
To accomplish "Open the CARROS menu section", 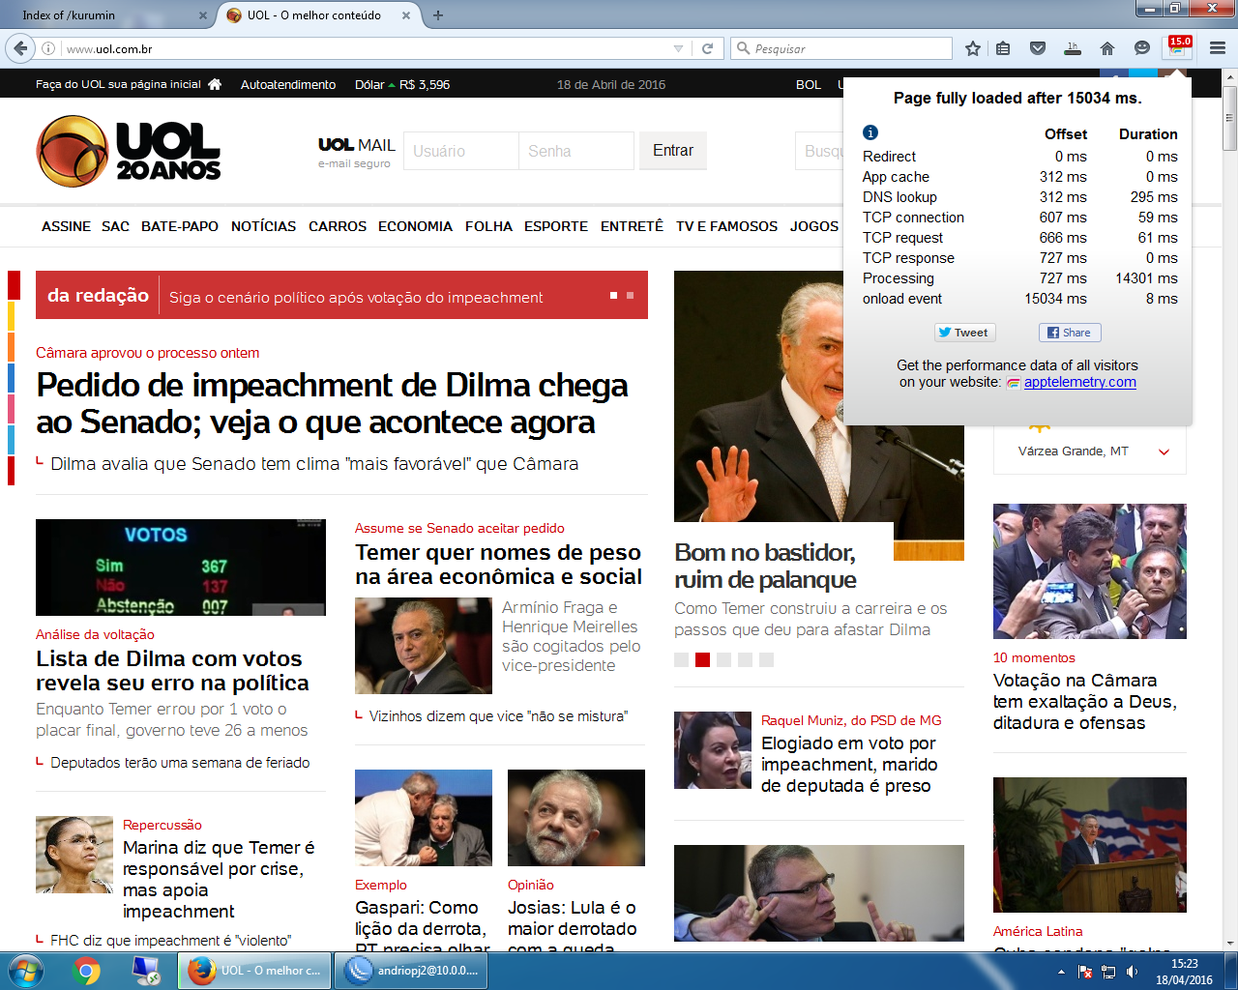I will coord(338,226).
